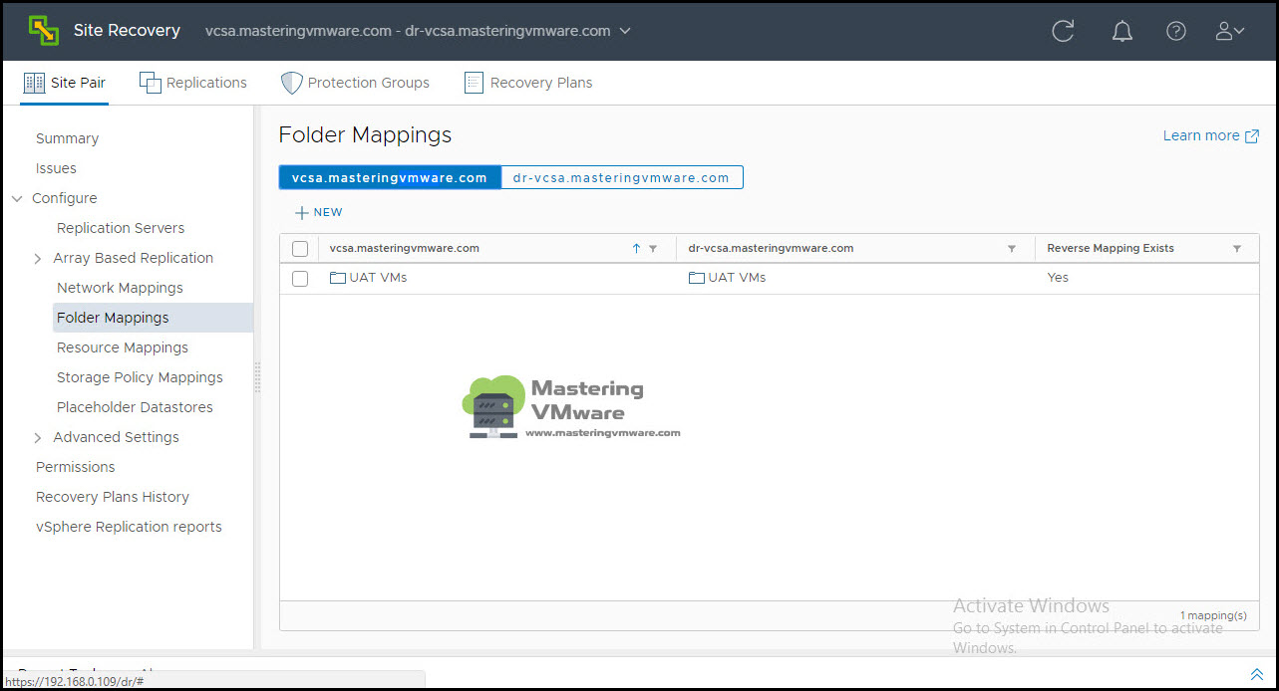Click the 1 mapping(s) count

pyautogui.click(x=1213, y=615)
